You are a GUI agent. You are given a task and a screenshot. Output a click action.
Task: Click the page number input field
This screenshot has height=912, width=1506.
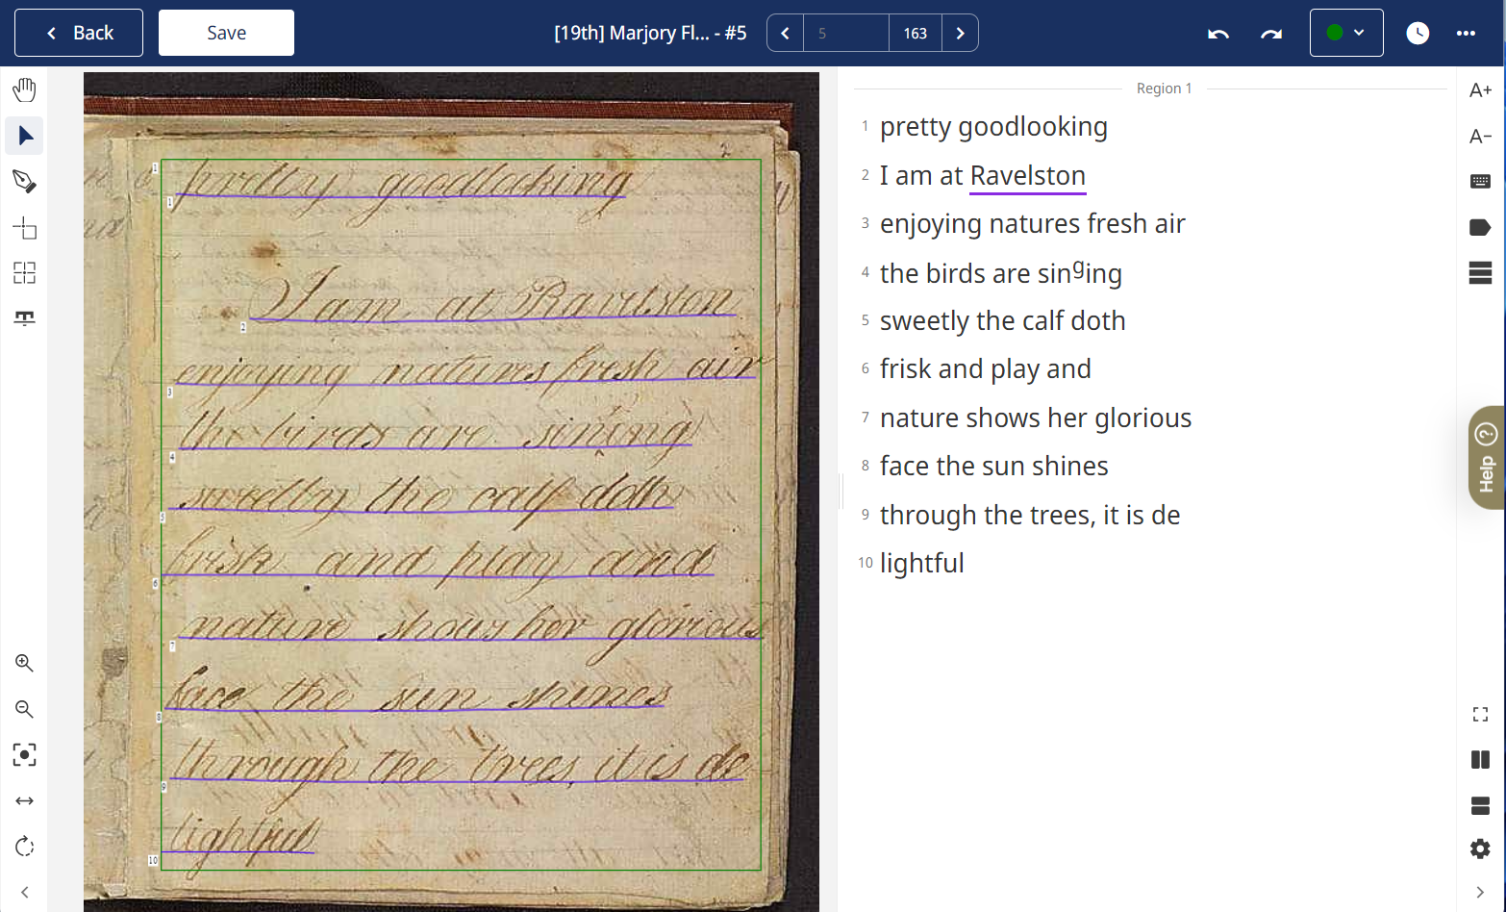(845, 34)
